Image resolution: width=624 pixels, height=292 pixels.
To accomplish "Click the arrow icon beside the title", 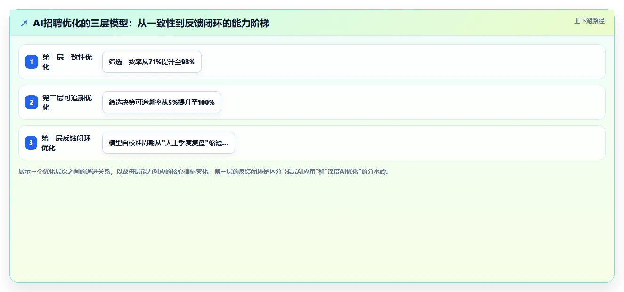I will click(x=24, y=23).
